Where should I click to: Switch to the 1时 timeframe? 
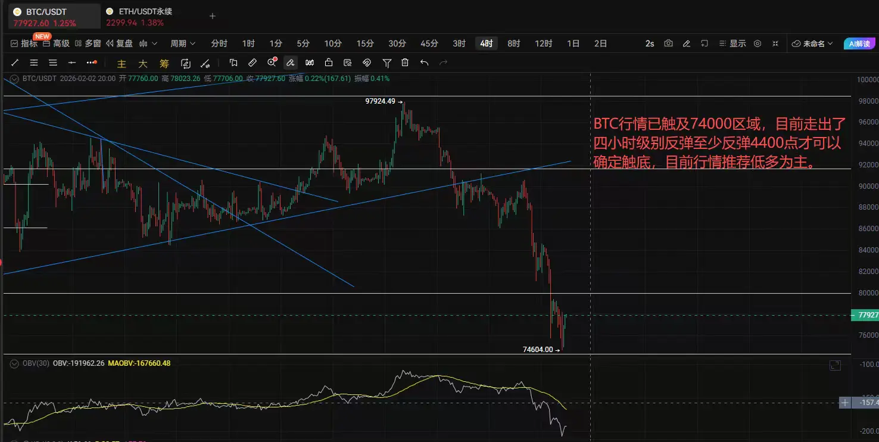coord(248,43)
